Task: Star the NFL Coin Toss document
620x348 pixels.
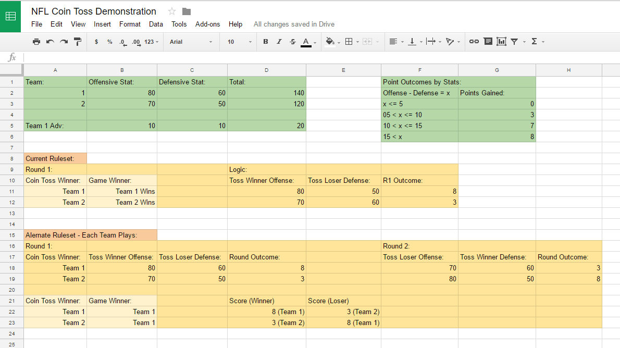Action: click(171, 11)
